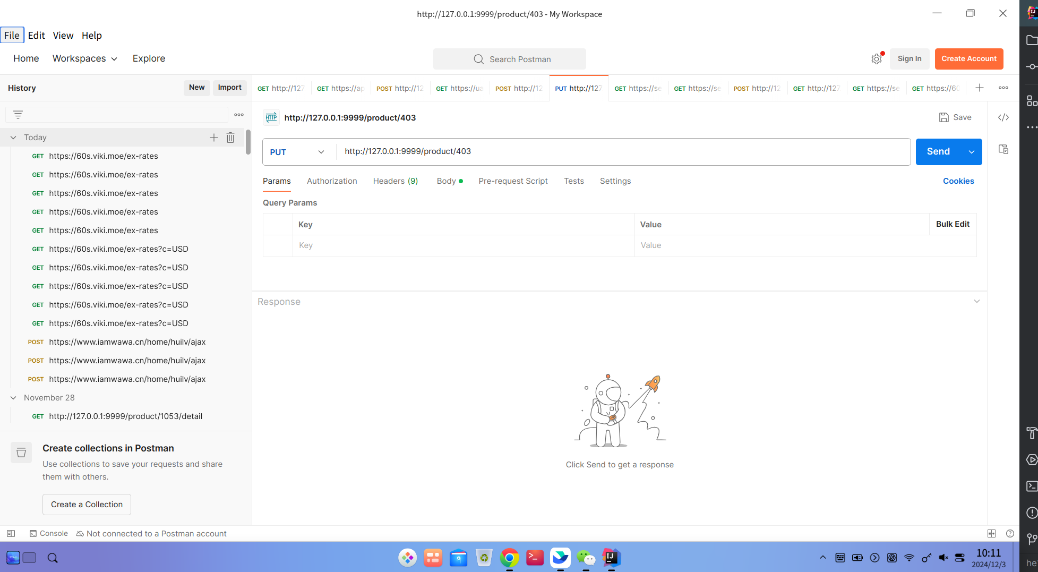Open history options three-dot menu
Screen dimensions: 1038x572
[x=239, y=115]
